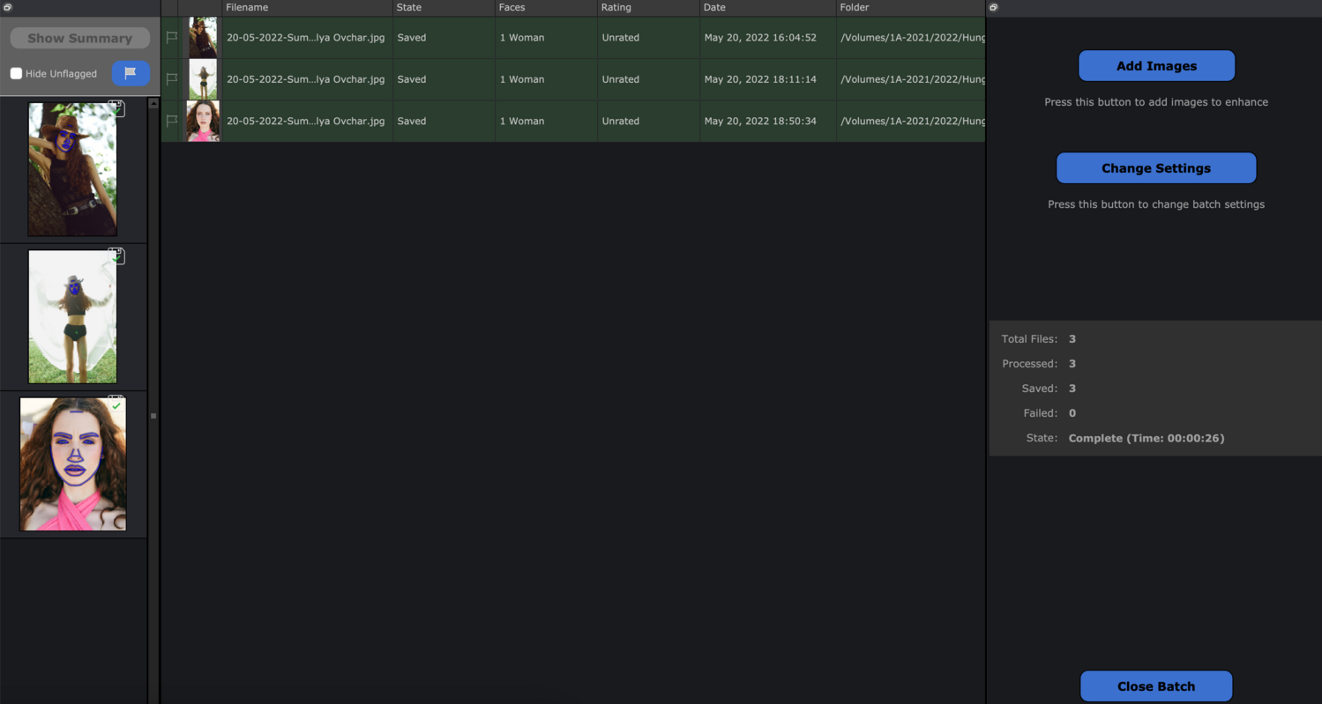Flag the second image row
The width and height of the screenshot is (1322, 704).
[x=172, y=79]
